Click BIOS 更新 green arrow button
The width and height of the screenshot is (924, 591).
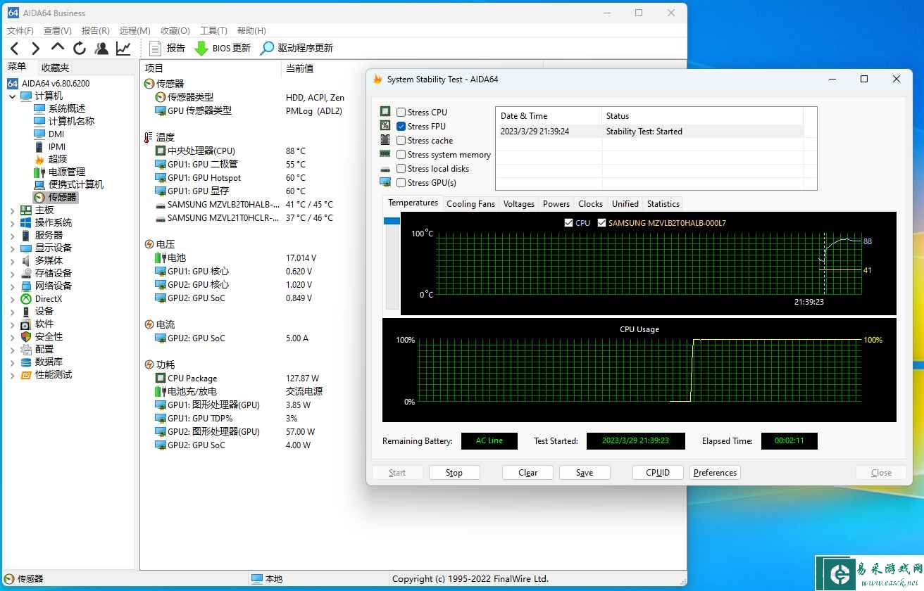pyautogui.click(x=223, y=48)
